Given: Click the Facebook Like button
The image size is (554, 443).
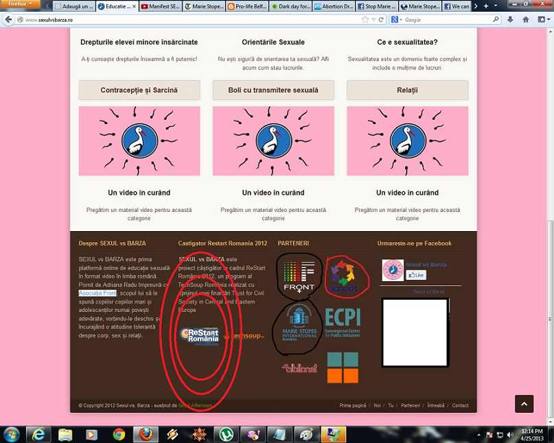Looking at the screenshot, I should click(416, 275).
